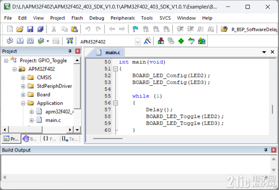279x190 pixels.
Task: Click the Save All icon
Action: click(40, 29)
